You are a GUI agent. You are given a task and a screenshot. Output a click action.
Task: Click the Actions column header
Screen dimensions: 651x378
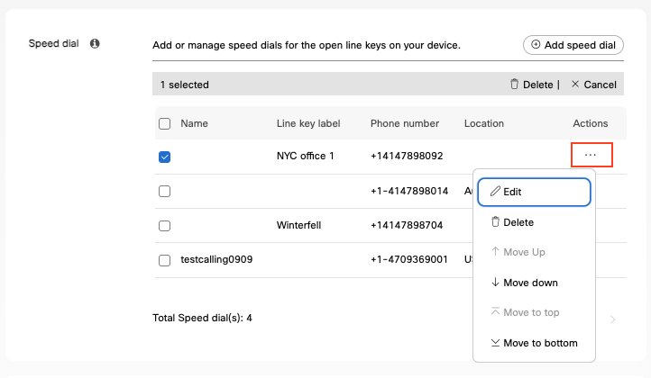click(x=591, y=123)
